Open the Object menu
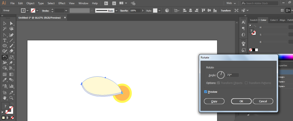This screenshot has height=121, width=293. pos(30,3)
